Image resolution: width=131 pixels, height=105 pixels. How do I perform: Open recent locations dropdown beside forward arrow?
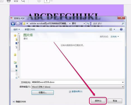[21, 24]
